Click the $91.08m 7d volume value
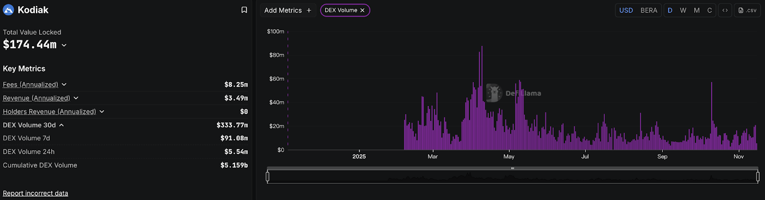The height and width of the screenshot is (200, 765). 234,138
